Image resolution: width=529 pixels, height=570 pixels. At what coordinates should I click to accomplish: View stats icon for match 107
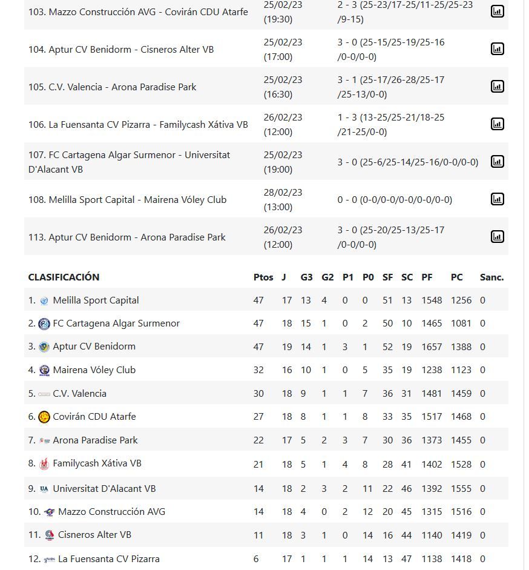tap(497, 162)
